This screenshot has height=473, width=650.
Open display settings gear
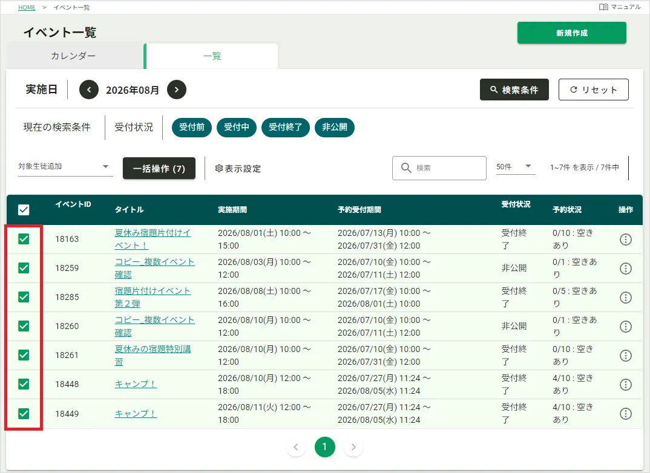coord(219,169)
